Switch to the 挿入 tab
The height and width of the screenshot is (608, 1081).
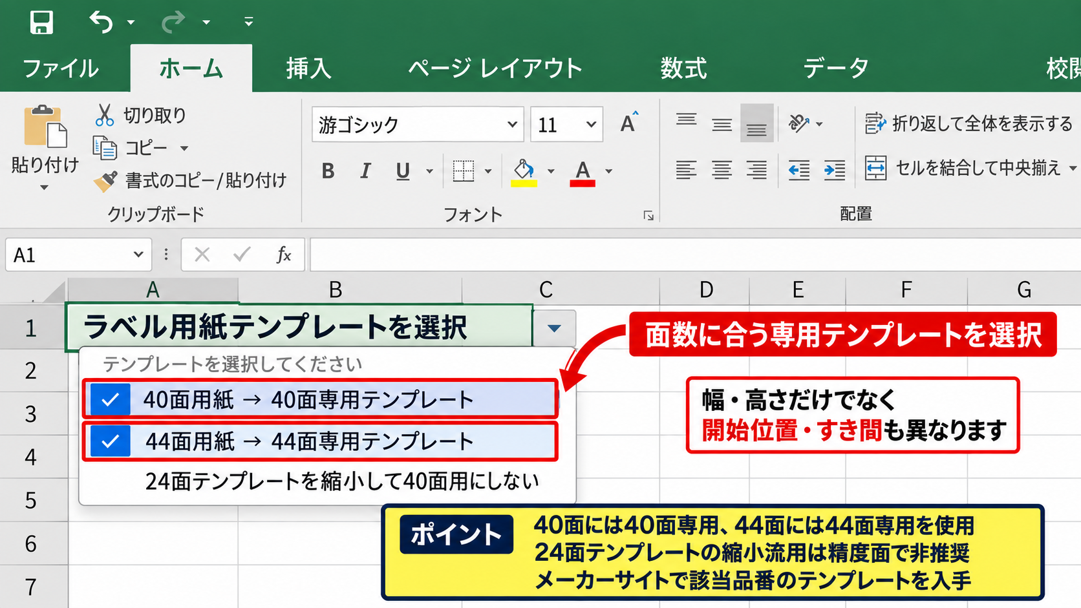[x=308, y=68]
